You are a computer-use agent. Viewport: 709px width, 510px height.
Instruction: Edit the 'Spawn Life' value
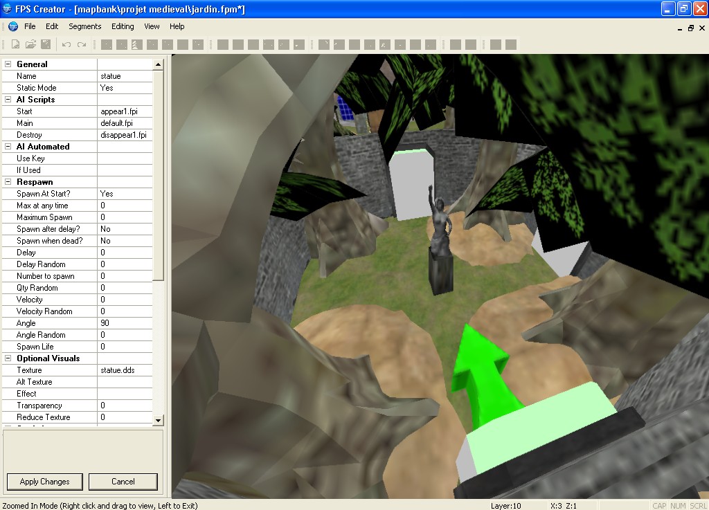125,347
